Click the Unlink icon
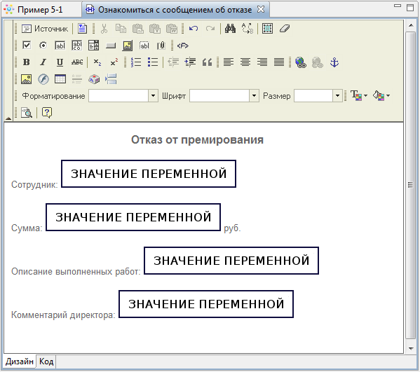Viewport: 420px width, 372px height. [x=318, y=62]
